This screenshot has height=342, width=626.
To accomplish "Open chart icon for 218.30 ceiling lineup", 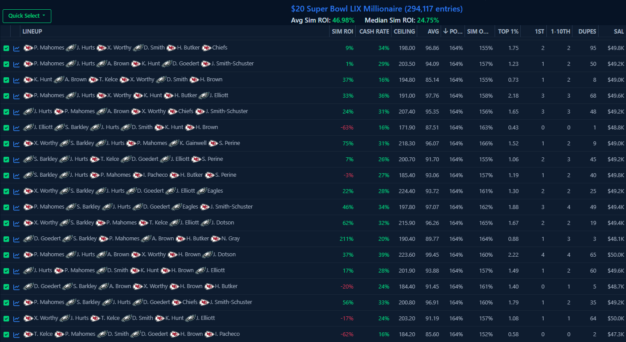I will click(x=16, y=144).
